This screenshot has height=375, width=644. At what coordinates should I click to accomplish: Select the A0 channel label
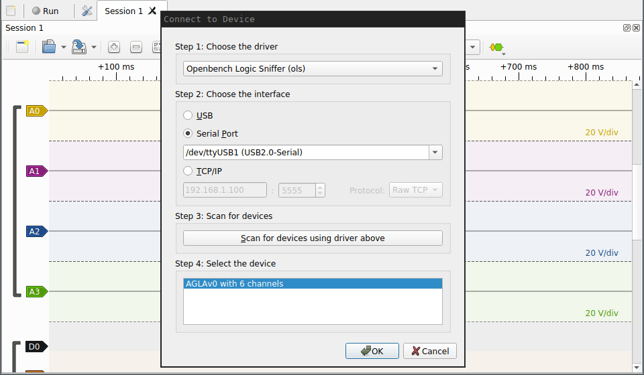[x=37, y=110]
